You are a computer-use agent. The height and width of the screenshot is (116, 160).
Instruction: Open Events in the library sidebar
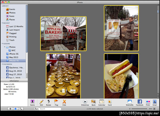[11, 9]
